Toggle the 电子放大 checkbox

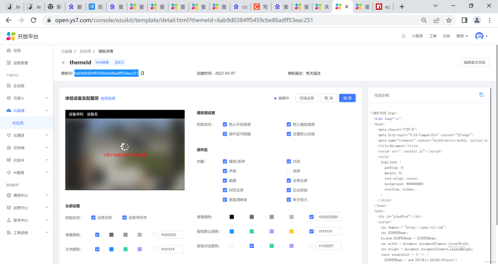[289, 199]
